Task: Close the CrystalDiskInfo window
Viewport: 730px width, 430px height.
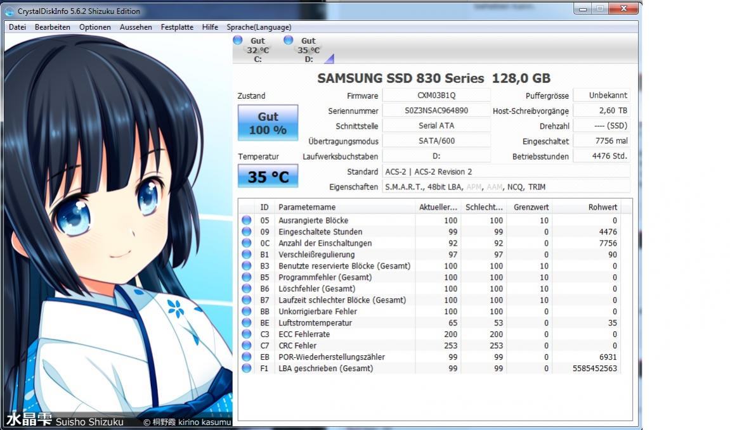Action: click(x=623, y=8)
